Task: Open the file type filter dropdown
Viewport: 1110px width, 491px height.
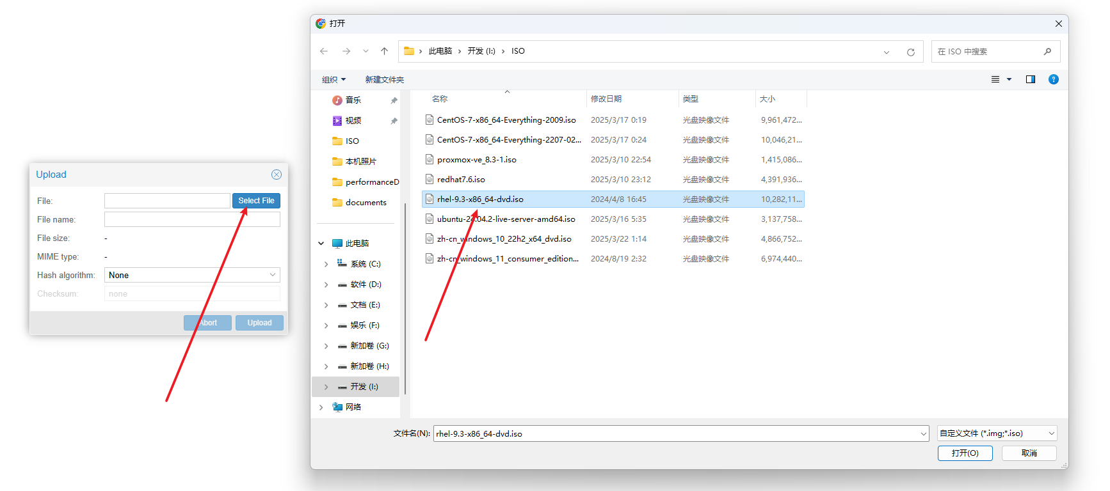Action: click(996, 433)
